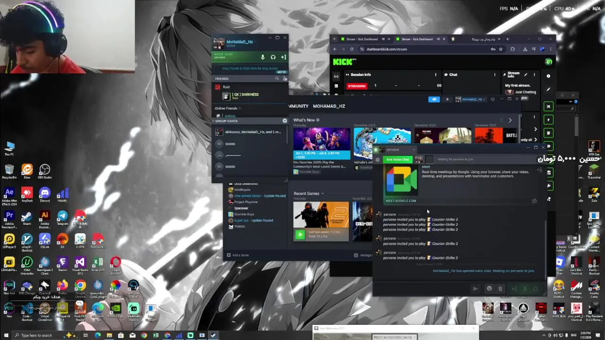Open chat settings gear in parvane chat
605x340 pixels.
point(377,160)
